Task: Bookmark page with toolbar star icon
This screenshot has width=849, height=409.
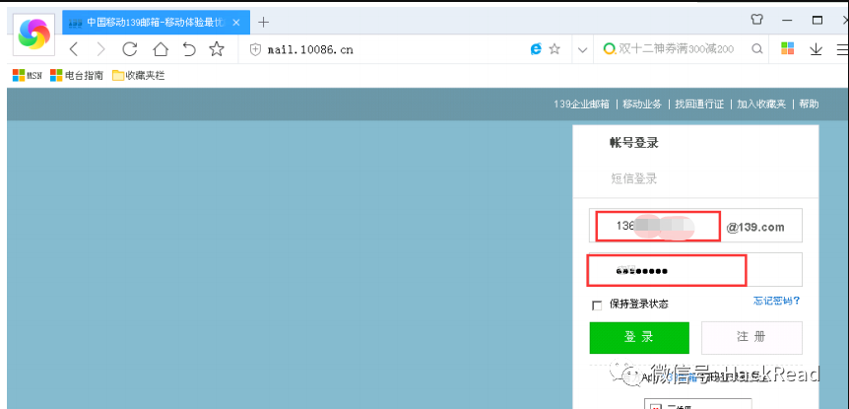Action: point(217,50)
